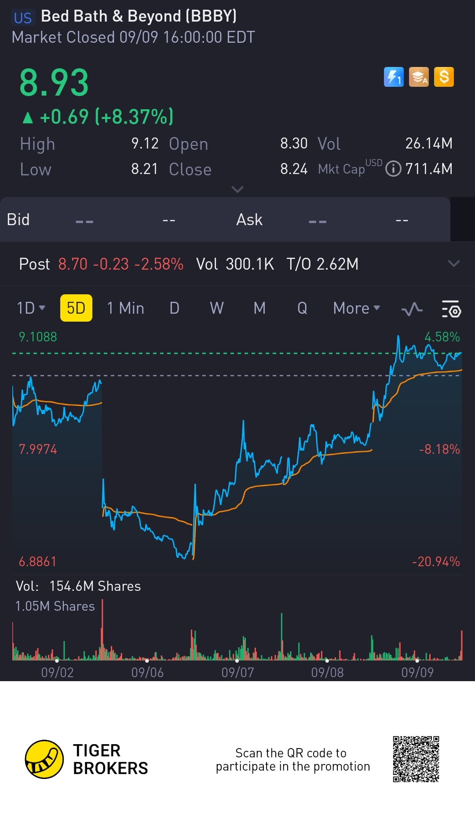Tap the Bid Ask quote bar
The image size is (475, 838).
[225, 219]
